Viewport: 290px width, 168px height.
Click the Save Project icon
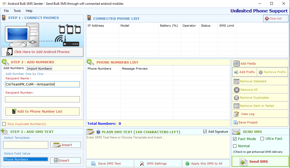click(x=236, y=122)
